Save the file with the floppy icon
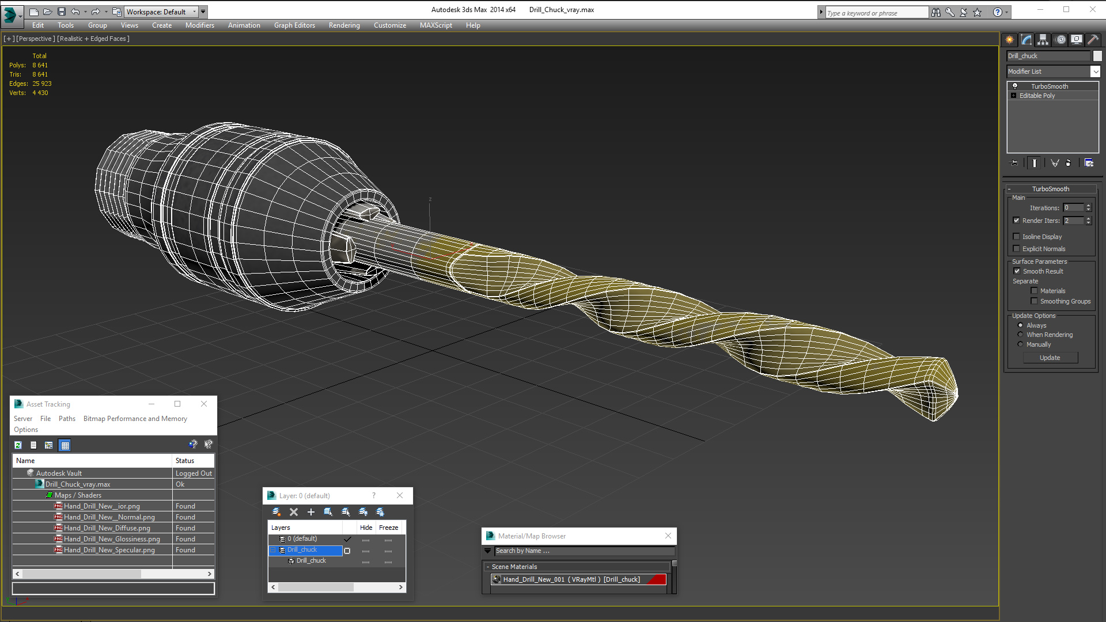The image size is (1106, 622). (x=62, y=12)
